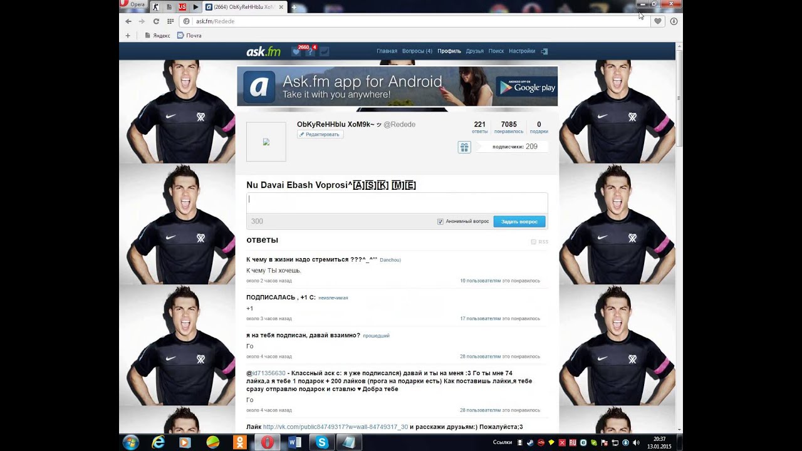Open volume control in system tray
The height and width of the screenshot is (451, 802).
pos(636,443)
